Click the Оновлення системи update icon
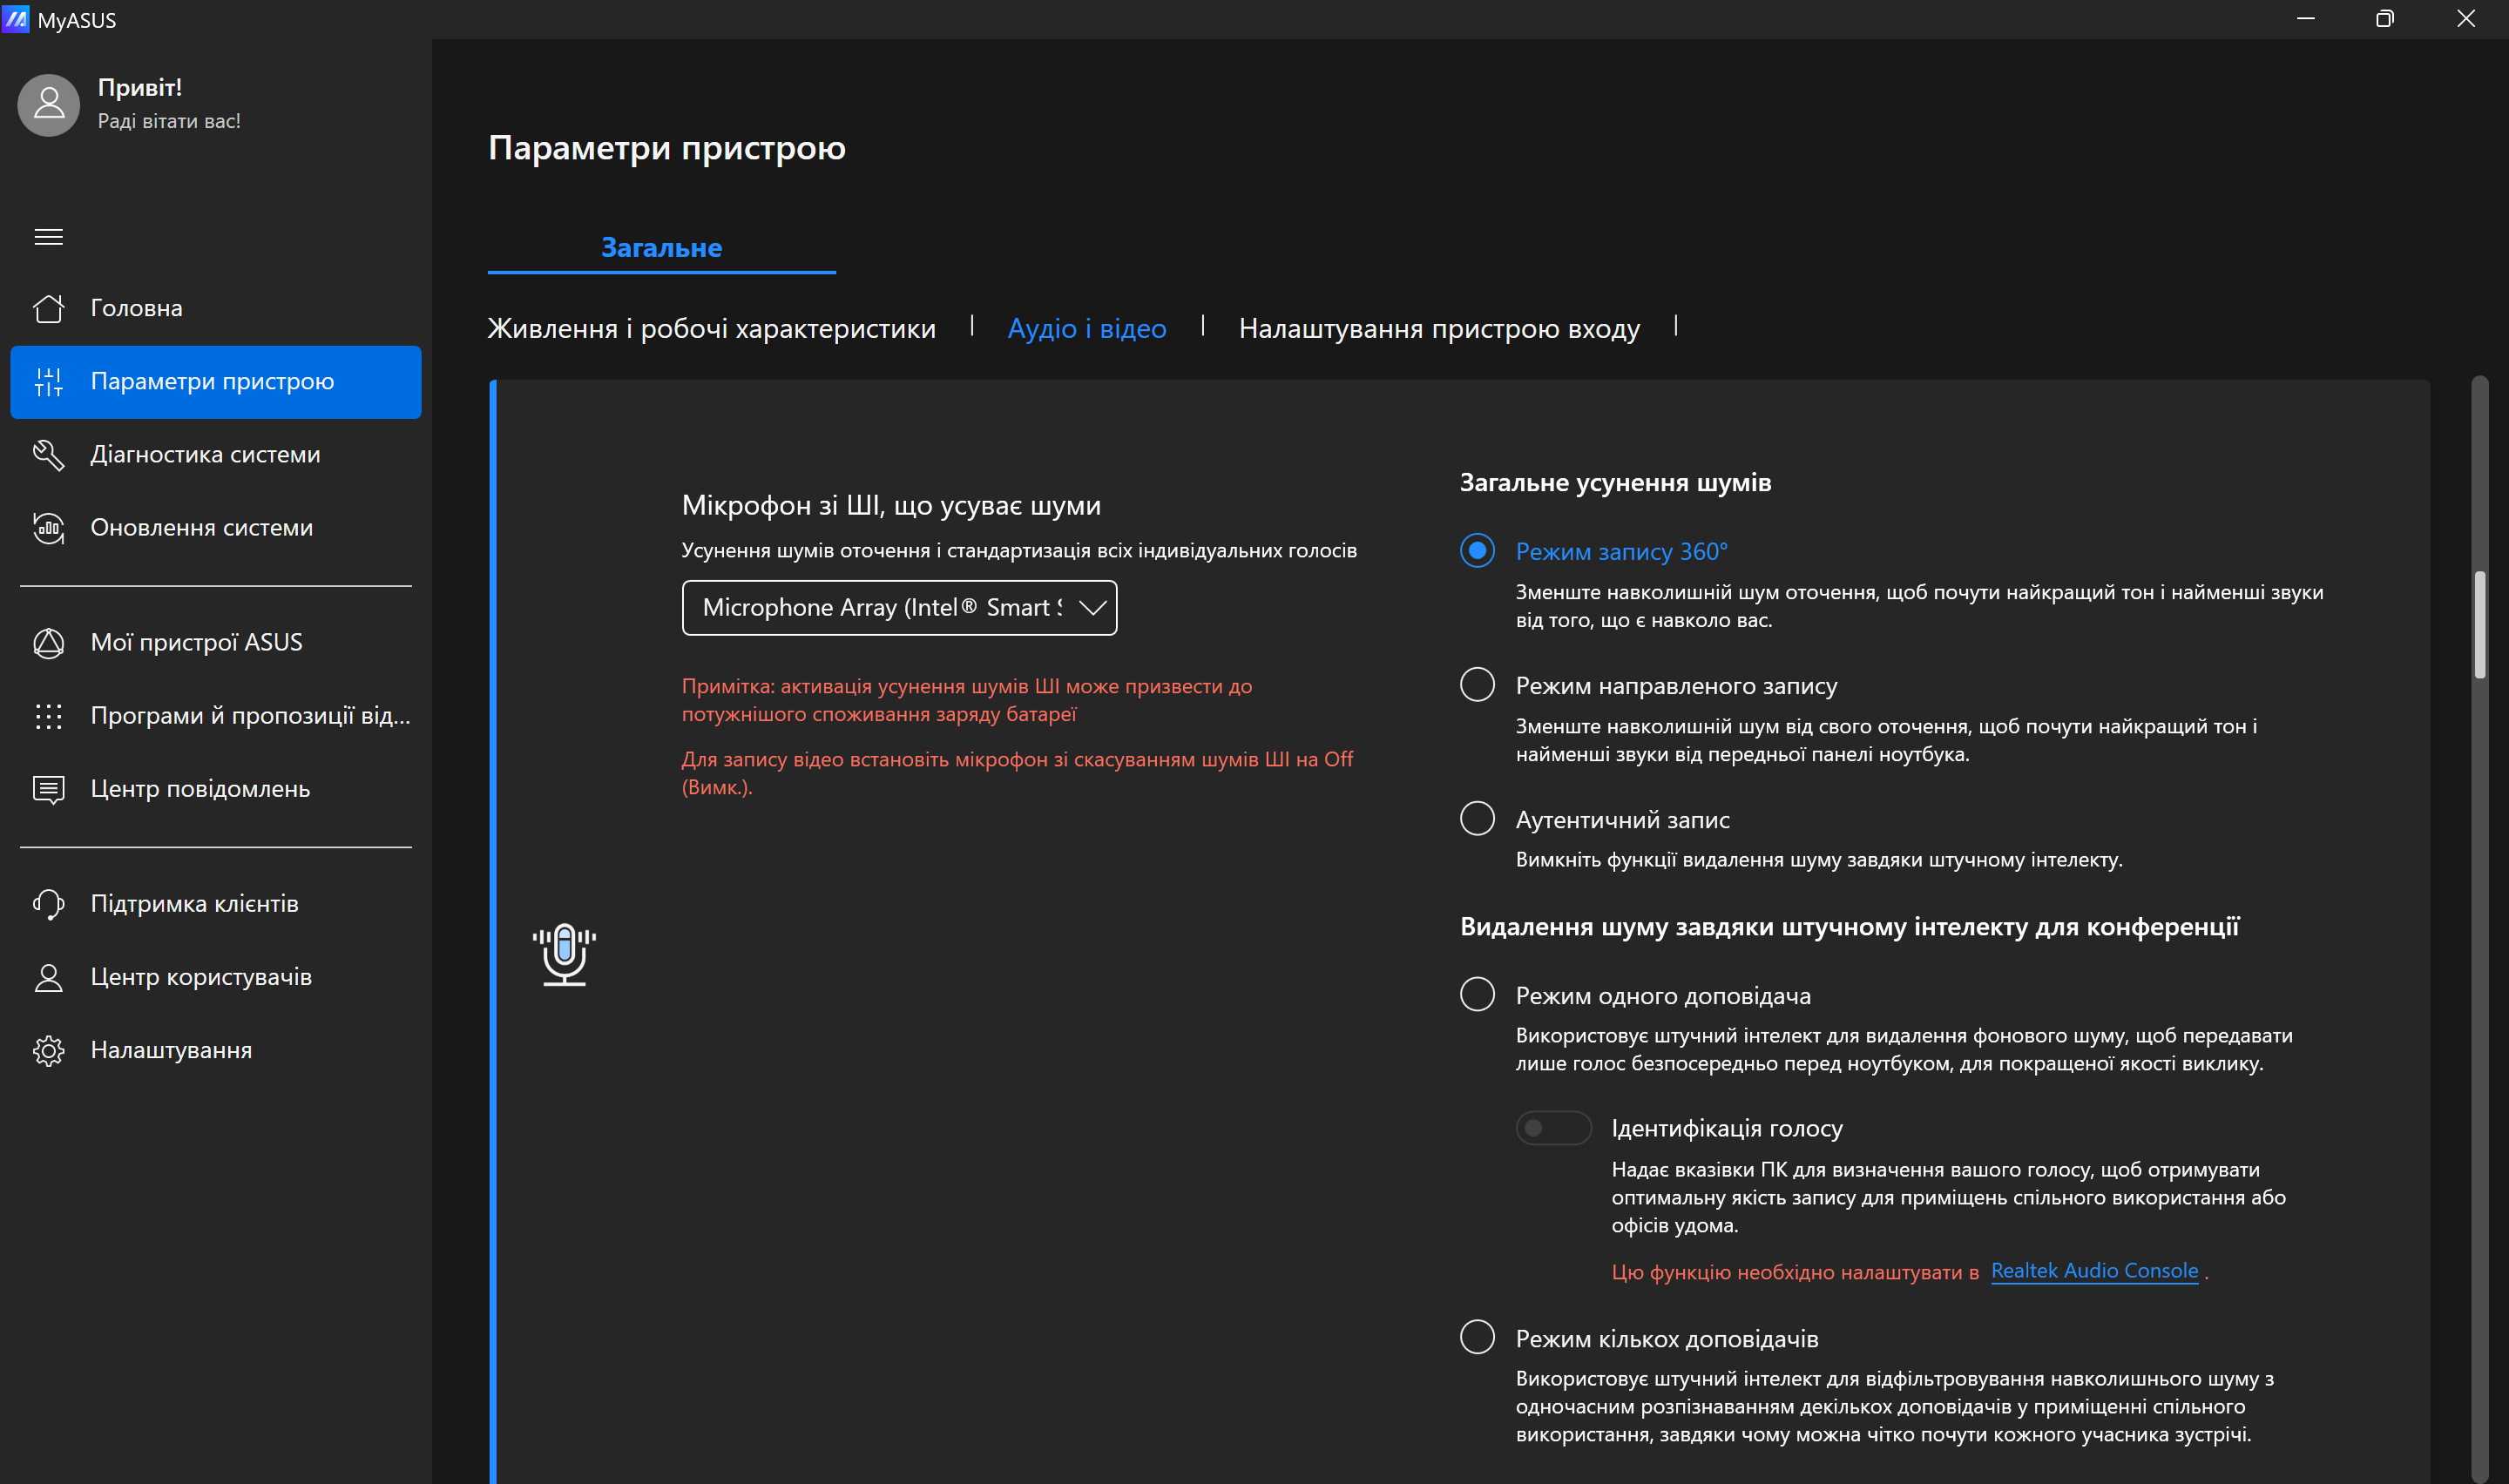 pos(48,527)
